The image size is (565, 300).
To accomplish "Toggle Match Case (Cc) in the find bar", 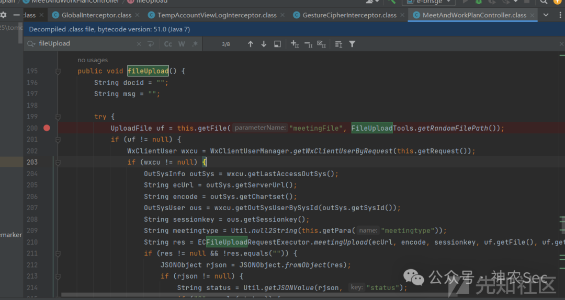I will (x=168, y=44).
